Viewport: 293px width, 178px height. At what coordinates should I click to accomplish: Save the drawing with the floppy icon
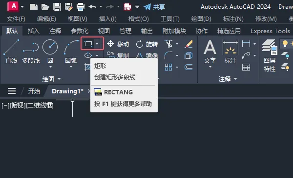coord(57,7)
